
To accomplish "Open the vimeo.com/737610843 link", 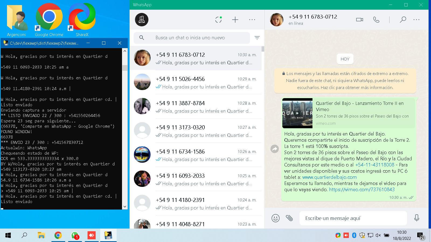I will point(362,190).
